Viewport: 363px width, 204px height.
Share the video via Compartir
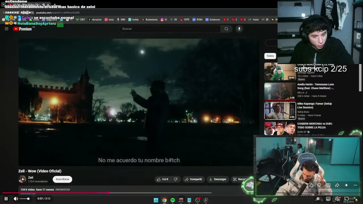[x=193, y=179]
